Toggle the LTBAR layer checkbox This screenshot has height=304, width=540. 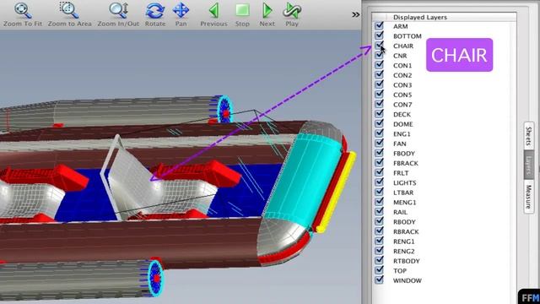tap(379, 192)
